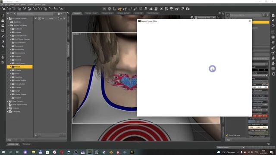This screenshot has width=276, height=155.
Task: Click the question-mark help icon at right
Action: [x=273, y=26]
